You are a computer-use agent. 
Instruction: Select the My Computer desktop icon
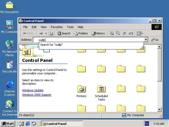[10, 27]
